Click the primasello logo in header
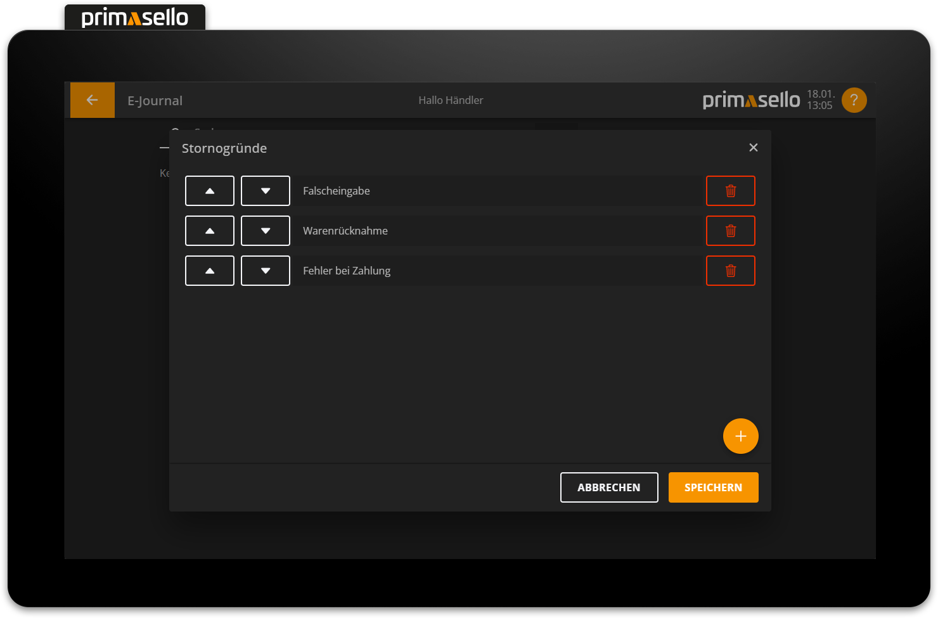The image size is (938, 618). [751, 100]
